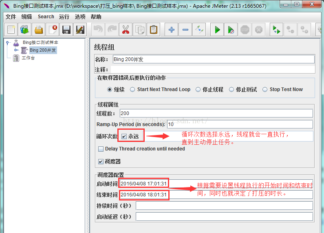Click Start no pauses icon
The width and height of the screenshot is (324, 233).
point(231,30)
